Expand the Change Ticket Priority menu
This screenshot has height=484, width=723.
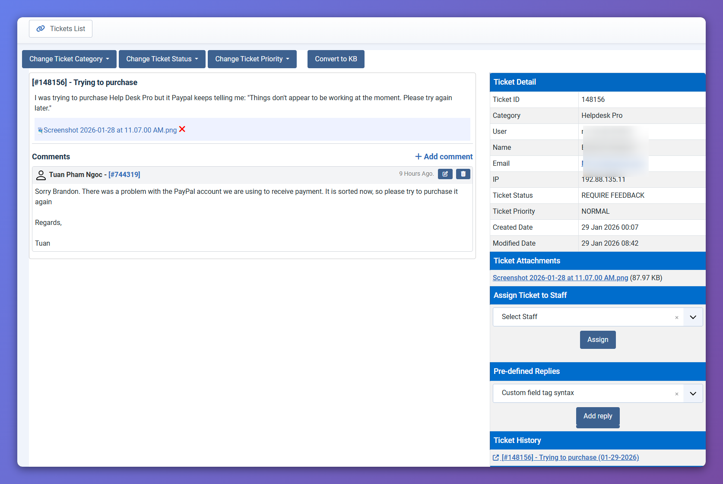pos(252,59)
